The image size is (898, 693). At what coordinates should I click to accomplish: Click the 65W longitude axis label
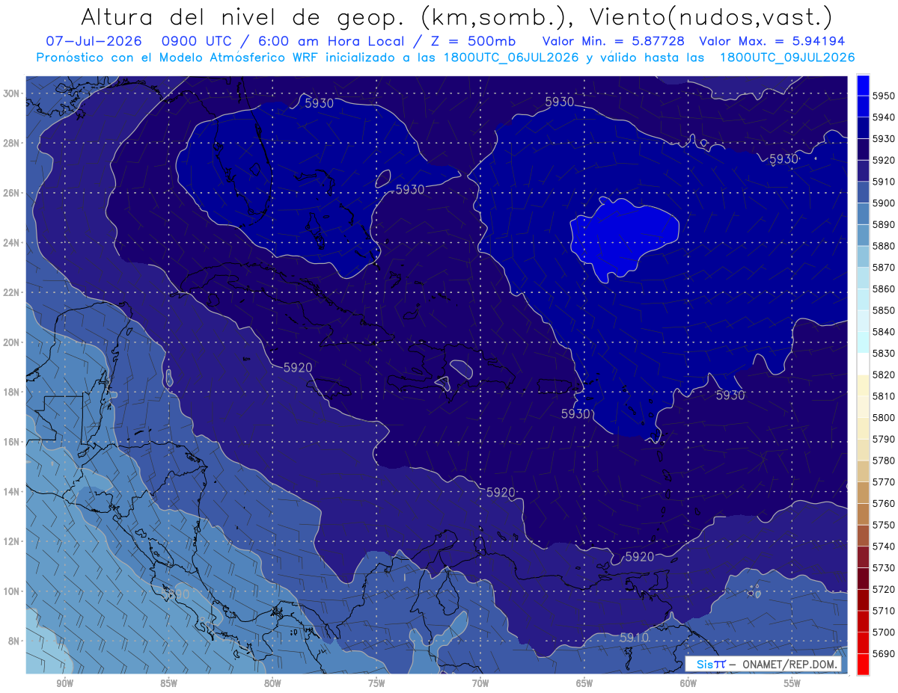tap(584, 684)
